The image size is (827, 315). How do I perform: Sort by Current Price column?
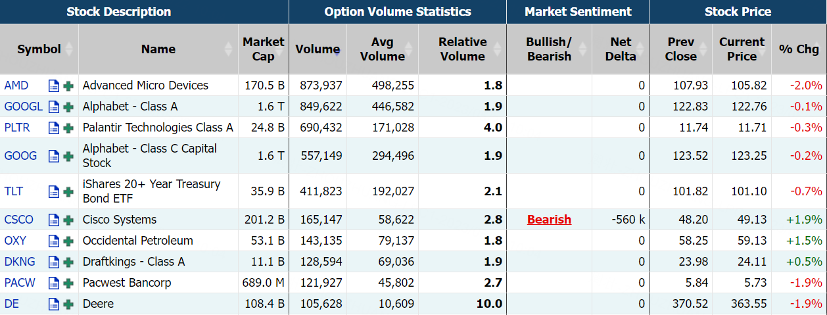742,49
